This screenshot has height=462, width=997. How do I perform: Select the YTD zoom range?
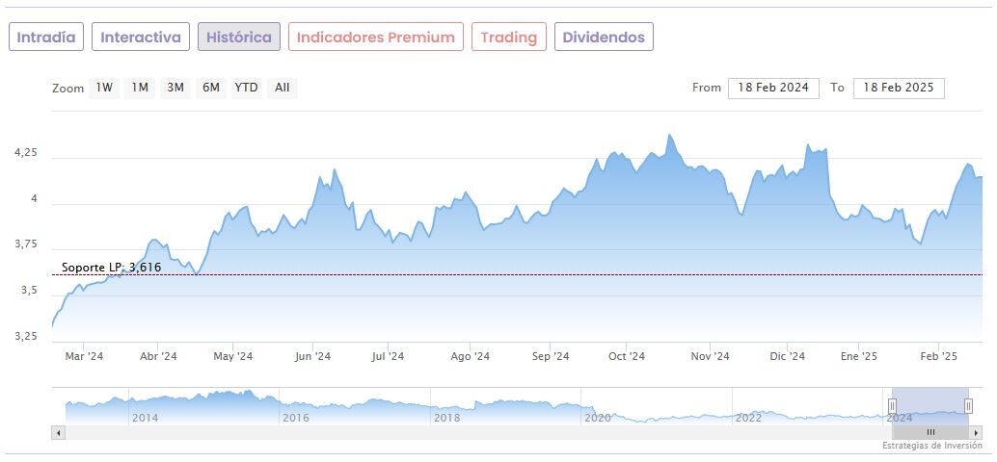[x=246, y=88]
